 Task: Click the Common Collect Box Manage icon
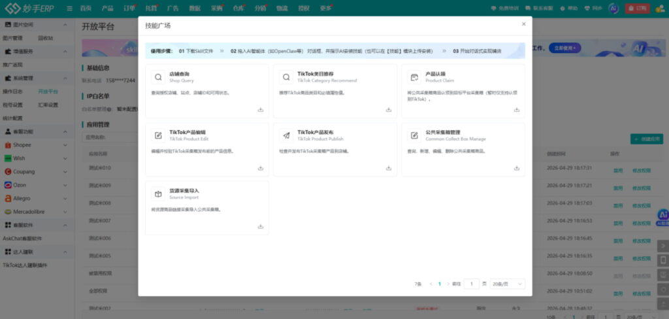point(414,135)
